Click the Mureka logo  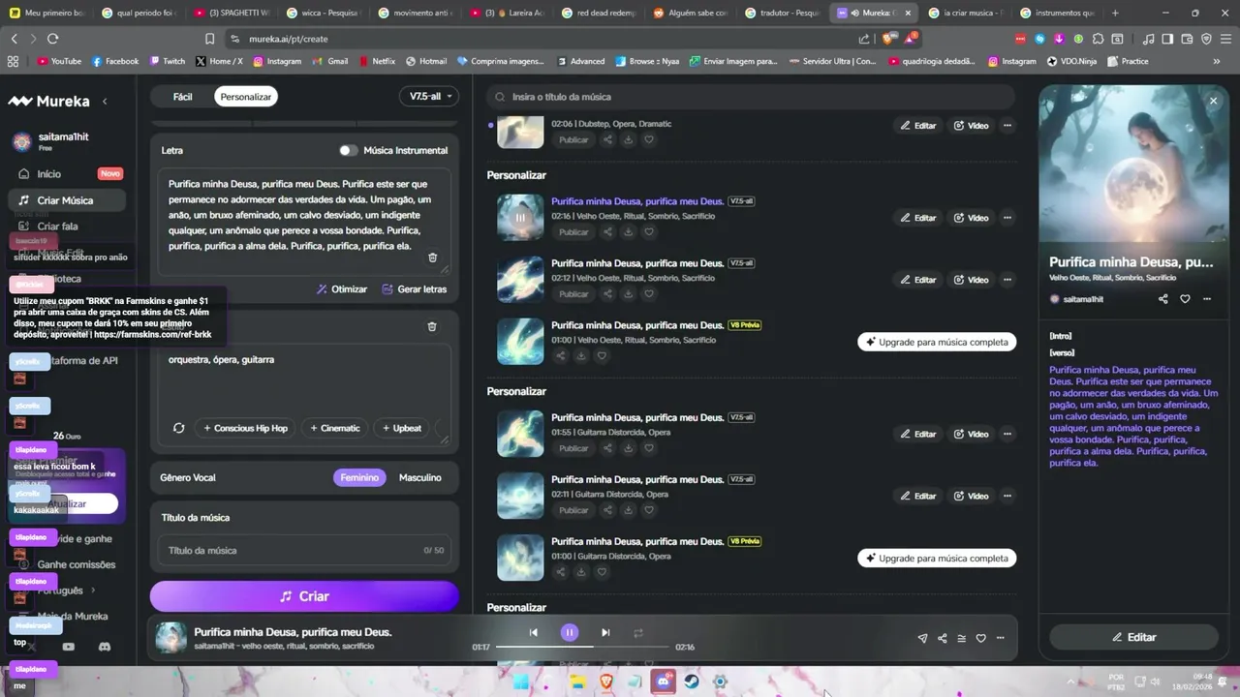click(x=48, y=101)
